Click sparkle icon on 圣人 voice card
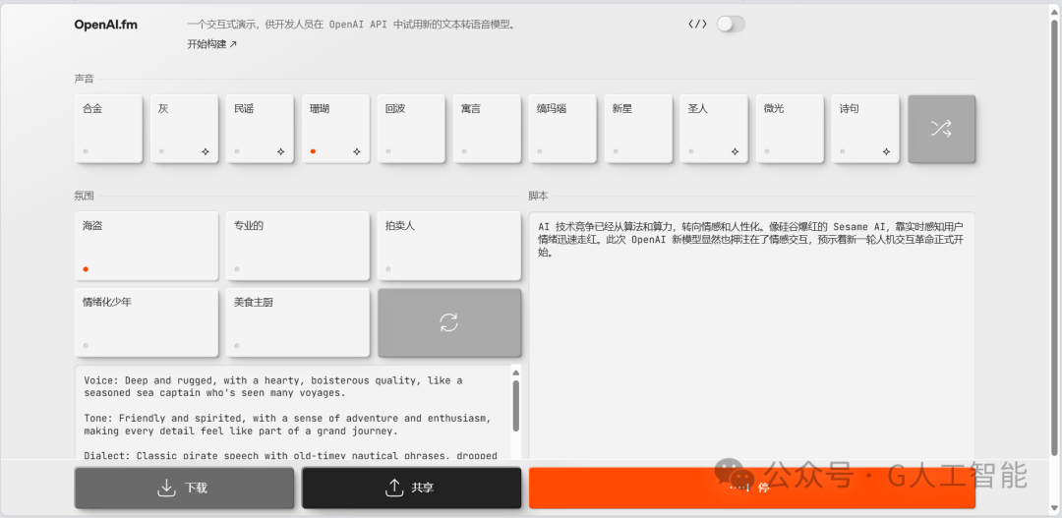 735,151
